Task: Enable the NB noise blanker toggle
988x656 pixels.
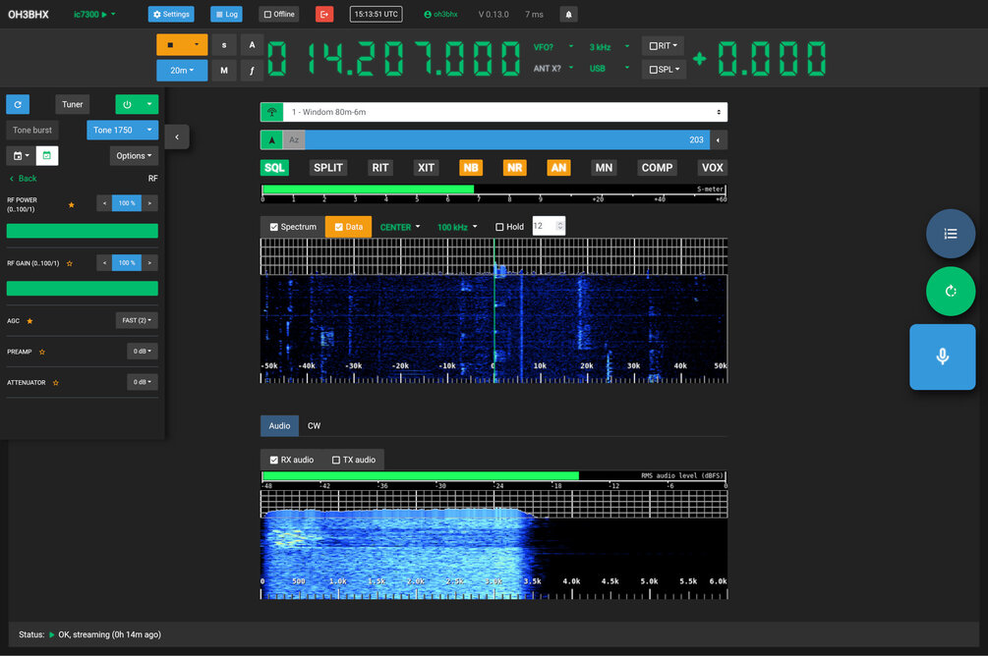Action: (470, 167)
